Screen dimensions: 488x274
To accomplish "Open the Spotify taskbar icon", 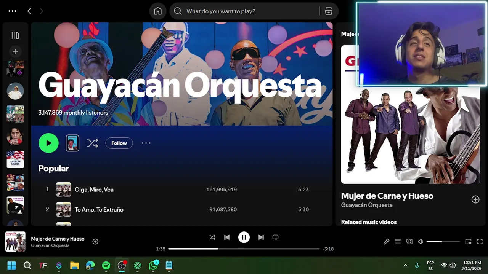I will click(106, 265).
